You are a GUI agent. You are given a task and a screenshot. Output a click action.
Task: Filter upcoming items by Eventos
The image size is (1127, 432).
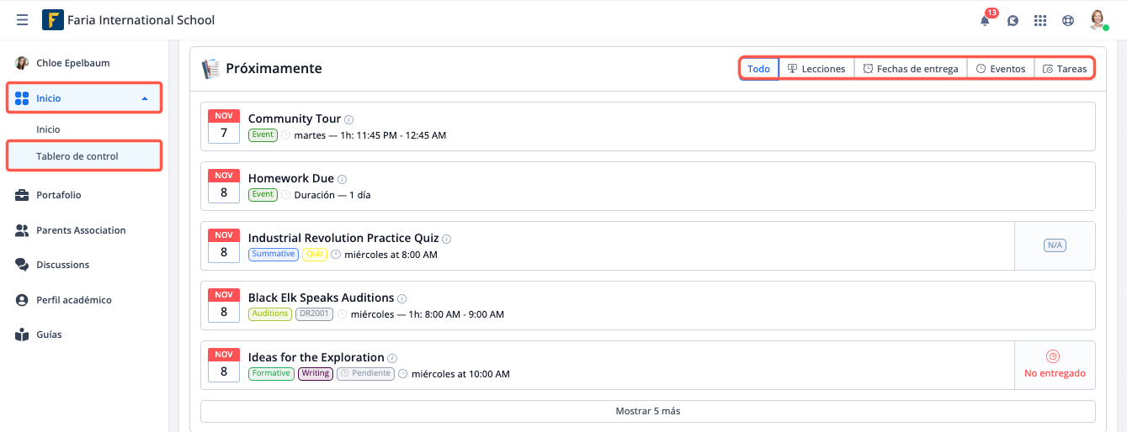tap(1001, 69)
